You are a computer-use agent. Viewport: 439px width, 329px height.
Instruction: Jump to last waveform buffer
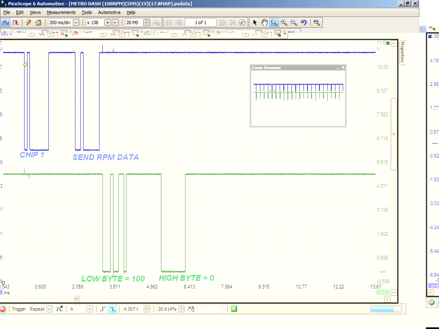pyautogui.click(x=232, y=23)
